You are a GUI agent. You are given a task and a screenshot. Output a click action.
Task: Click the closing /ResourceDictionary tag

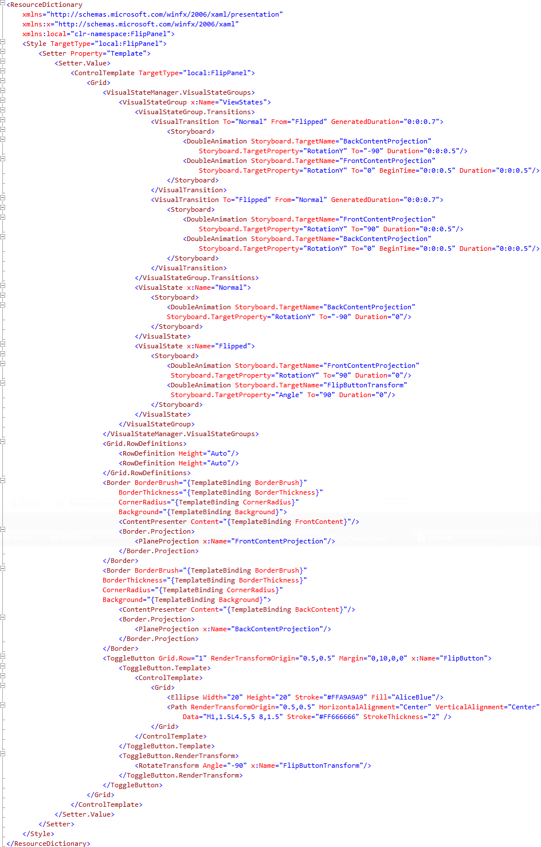(49, 844)
